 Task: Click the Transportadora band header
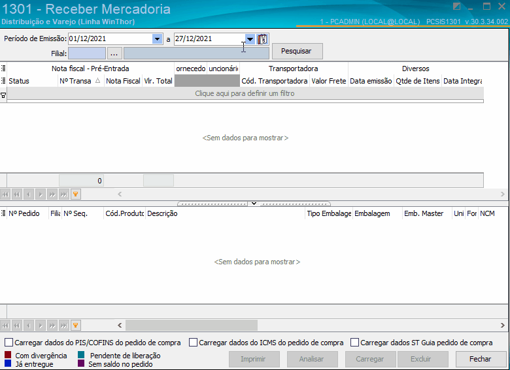click(x=294, y=69)
